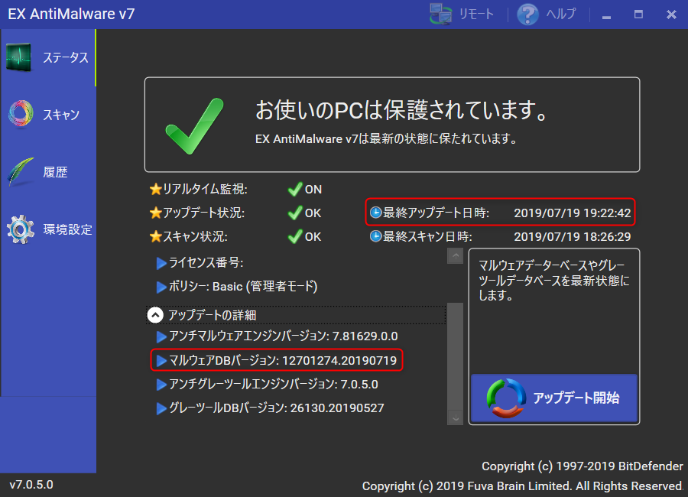Click the details list scroll up arrow
This screenshot has height=497, width=688.
(455, 255)
